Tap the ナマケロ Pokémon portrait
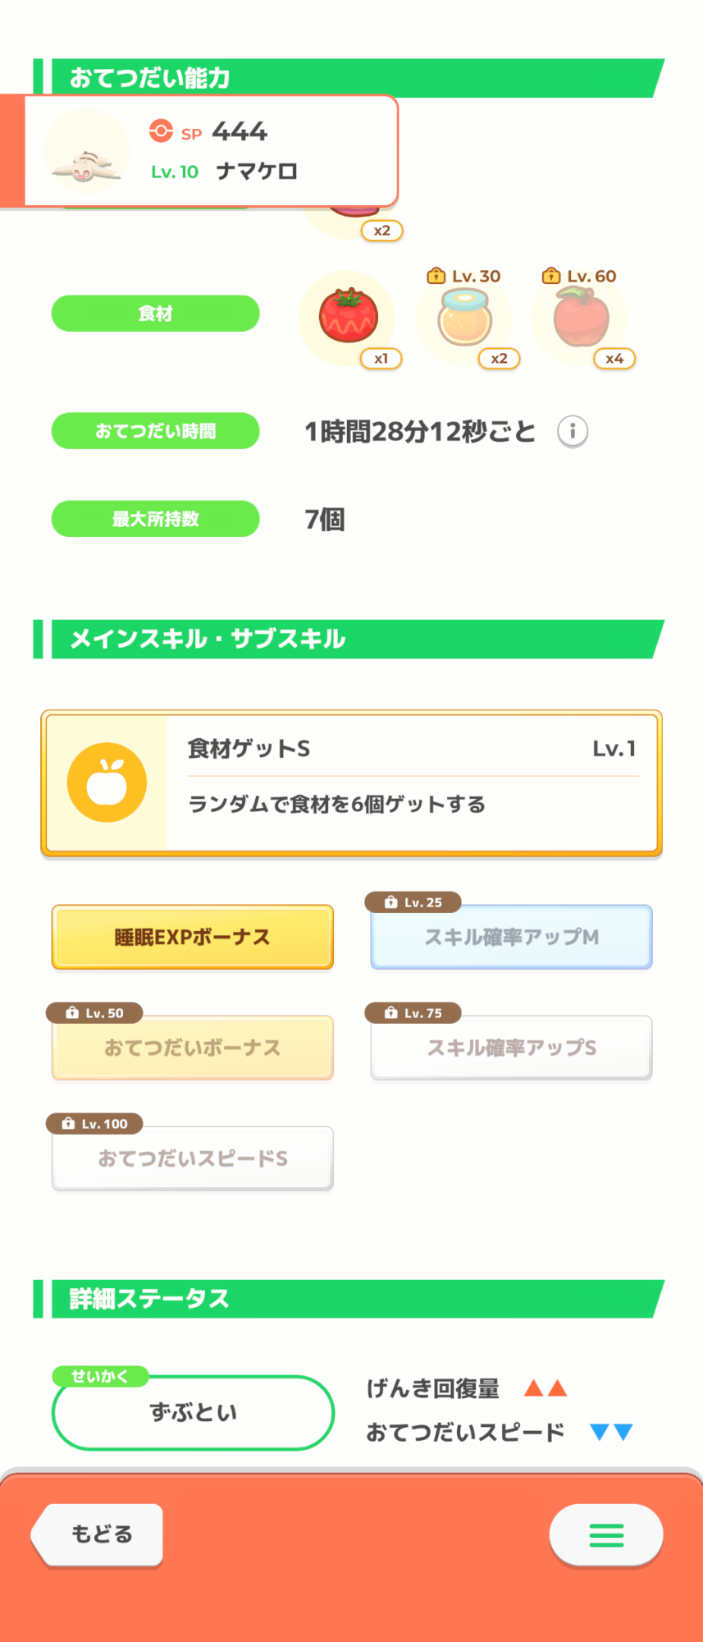The image size is (703, 1642). (86, 152)
